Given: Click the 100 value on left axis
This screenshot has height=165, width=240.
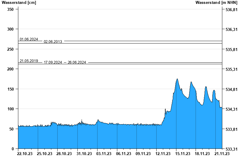Looking at the screenshot, I should pos(10,109).
